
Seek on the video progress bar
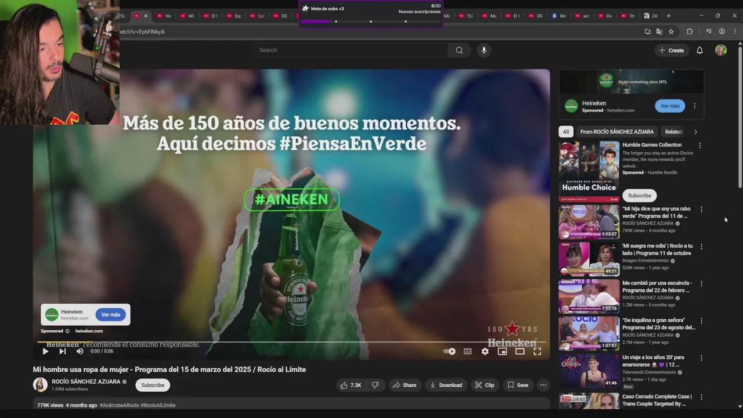tap(291, 342)
